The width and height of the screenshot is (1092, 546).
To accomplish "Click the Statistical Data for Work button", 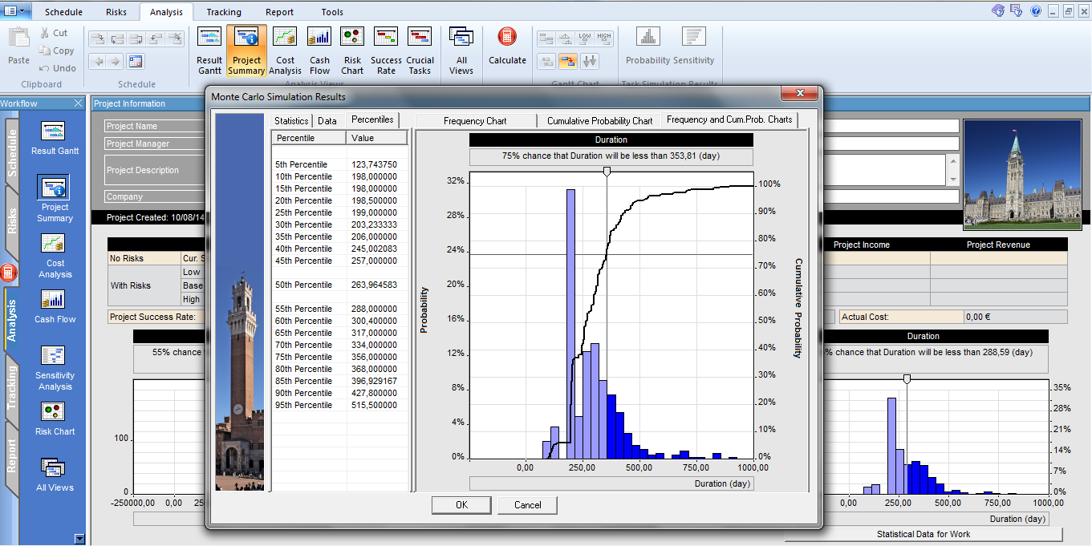I will (924, 534).
